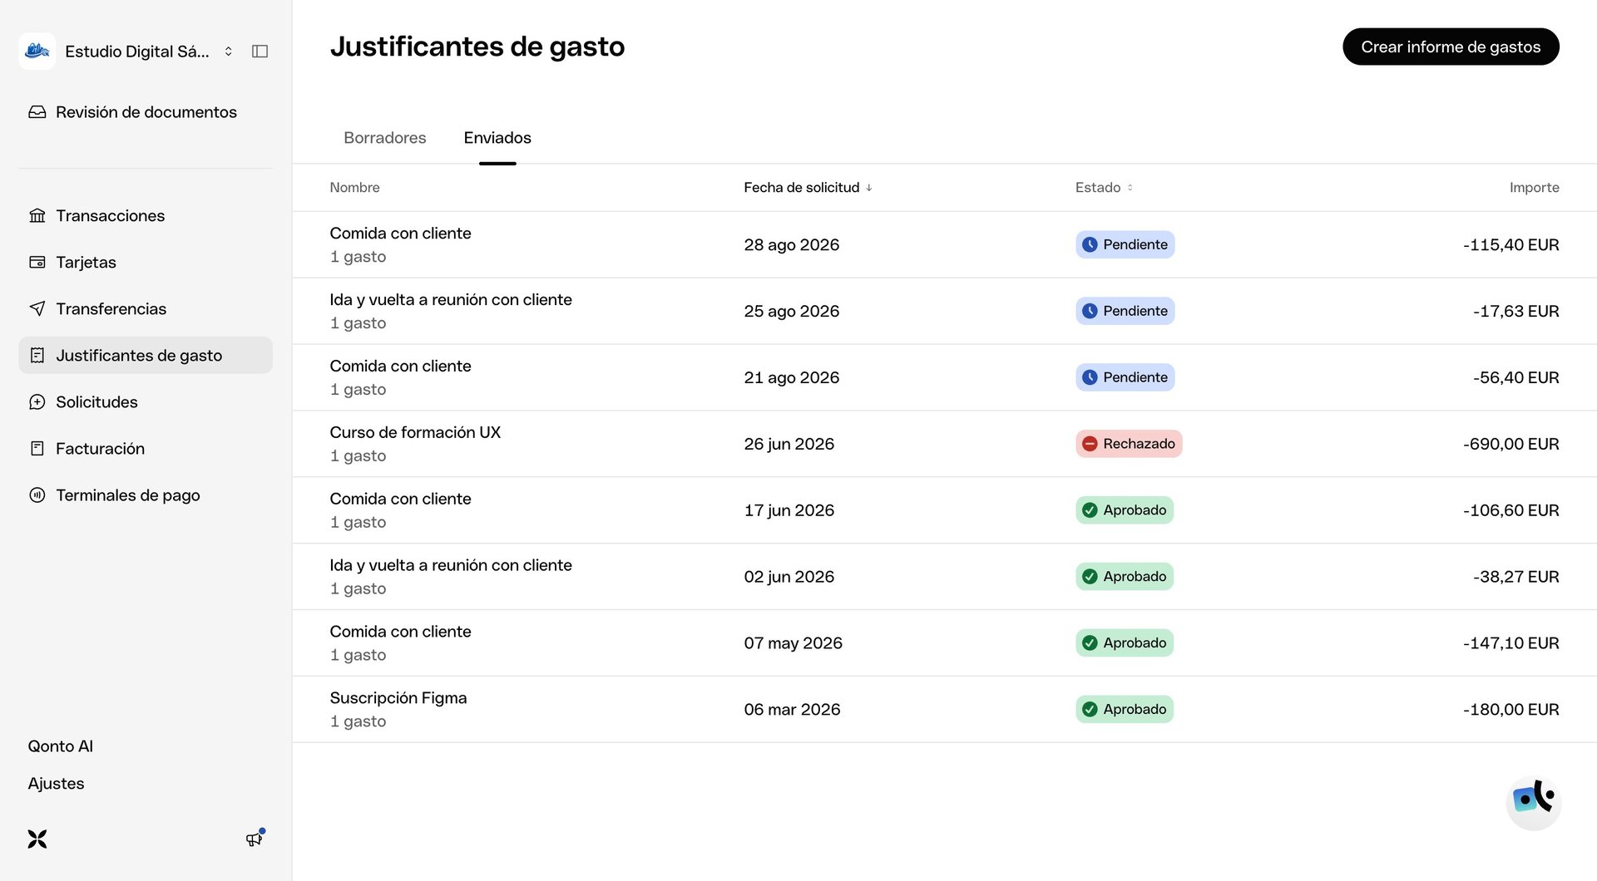1597x881 pixels.
Task: Sort by Fecha de solicitud column
Action: 808,188
